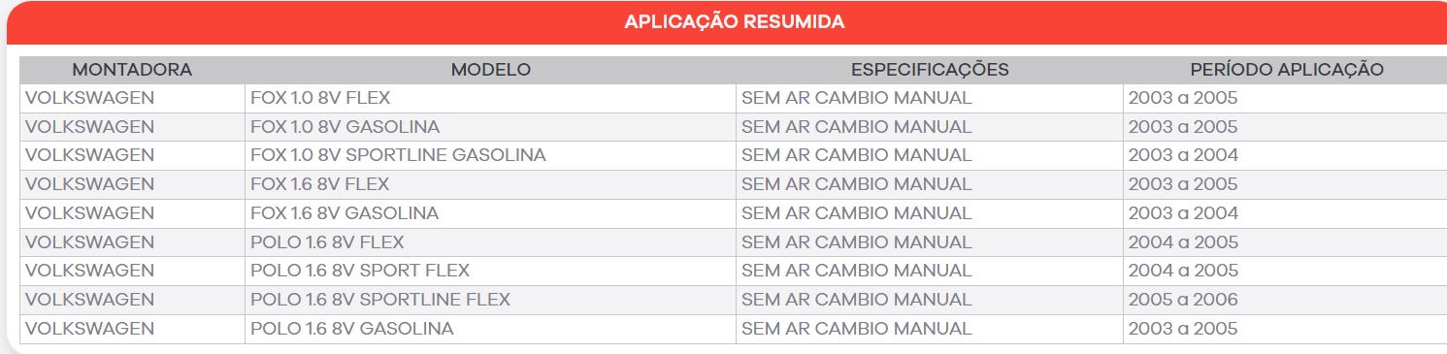Select the FOX 1.6 8V FLEX cell
The image size is (1447, 354).
(x=490, y=184)
